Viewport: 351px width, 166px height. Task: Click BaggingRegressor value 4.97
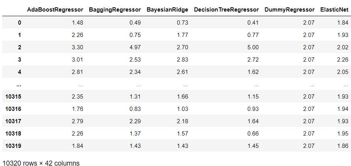[x=135, y=47]
